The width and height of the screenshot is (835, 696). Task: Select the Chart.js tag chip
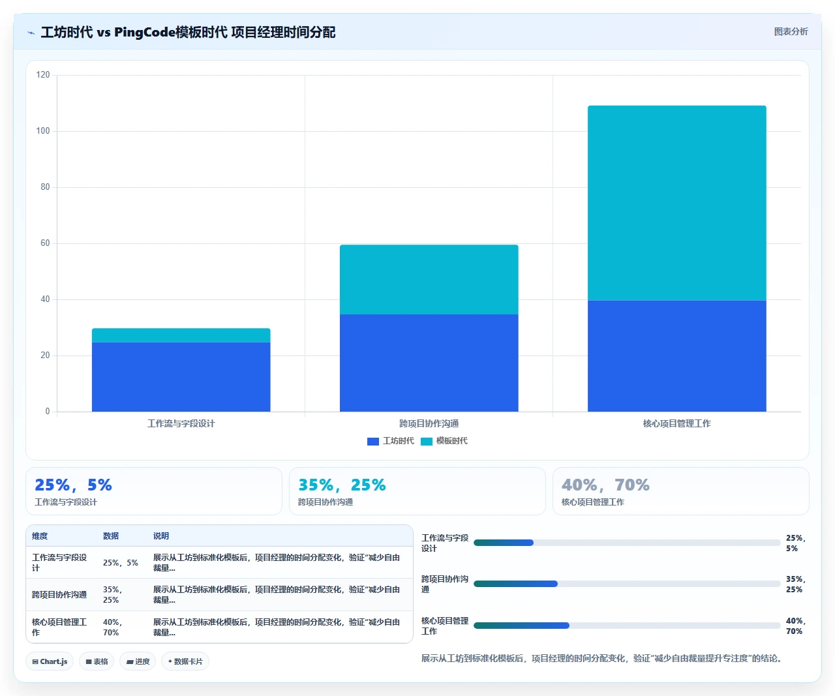click(50, 661)
